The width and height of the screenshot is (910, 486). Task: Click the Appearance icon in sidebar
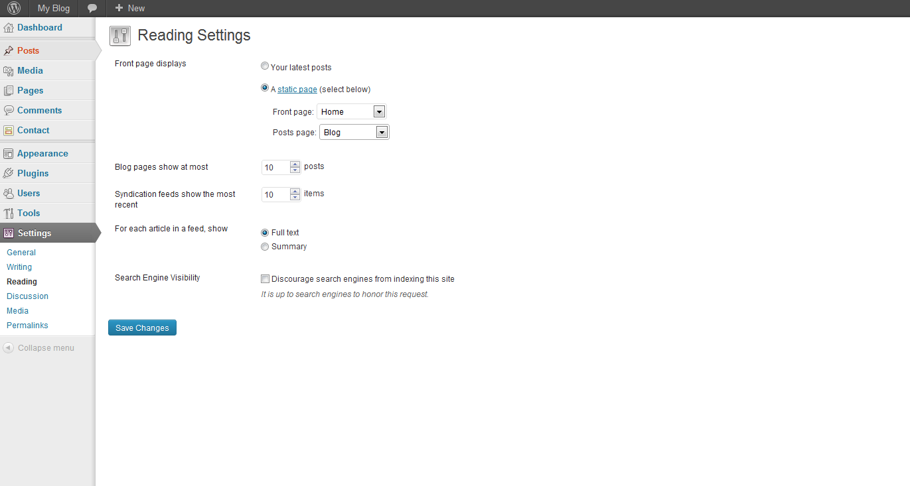coord(9,154)
